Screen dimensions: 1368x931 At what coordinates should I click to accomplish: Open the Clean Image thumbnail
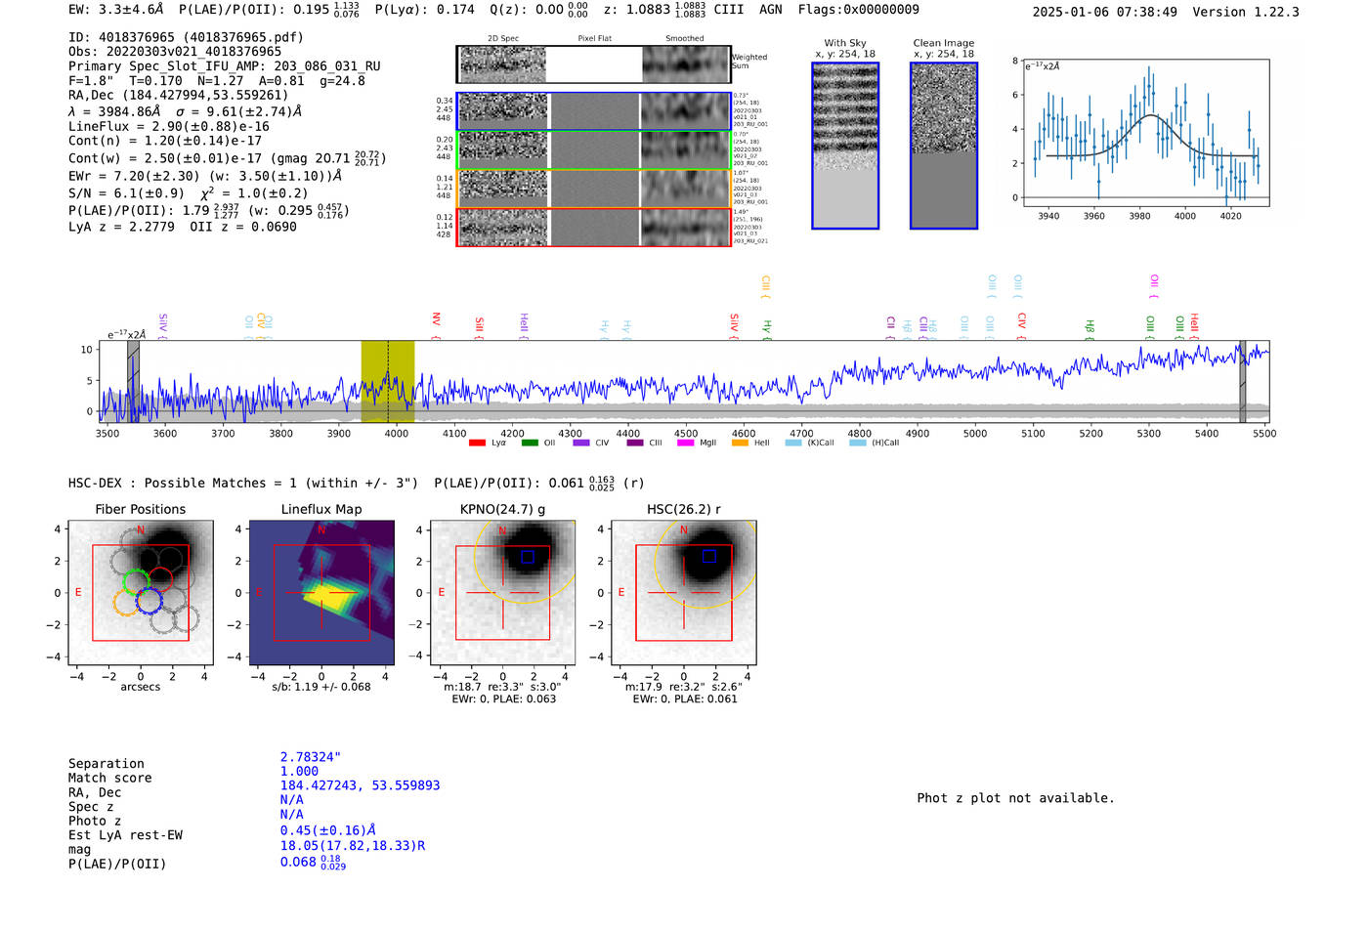coord(943,146)
